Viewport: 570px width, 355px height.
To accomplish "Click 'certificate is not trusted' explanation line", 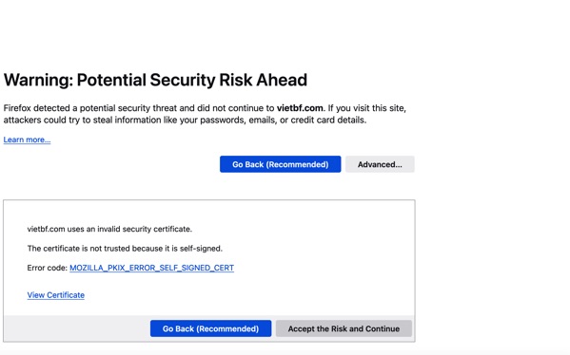I will 125,249.
